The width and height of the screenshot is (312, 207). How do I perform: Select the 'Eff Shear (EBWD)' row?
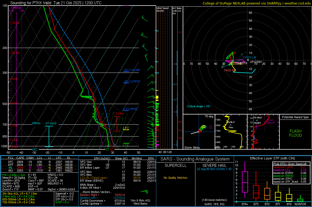118,181
